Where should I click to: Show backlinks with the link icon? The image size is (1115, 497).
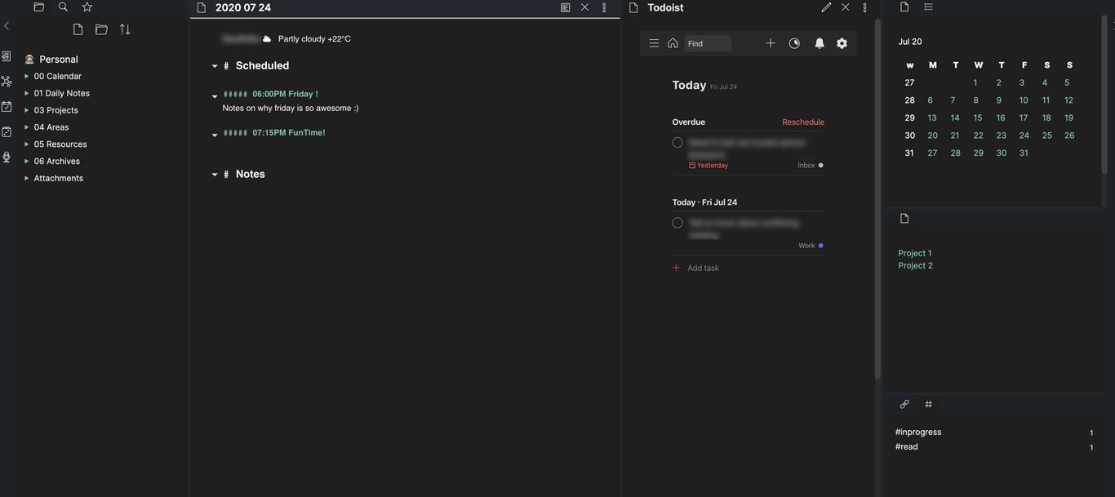pos(904,404)
